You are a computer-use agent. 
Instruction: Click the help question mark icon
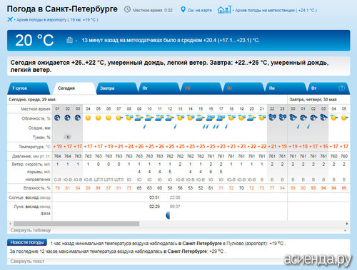pos(341,88)
